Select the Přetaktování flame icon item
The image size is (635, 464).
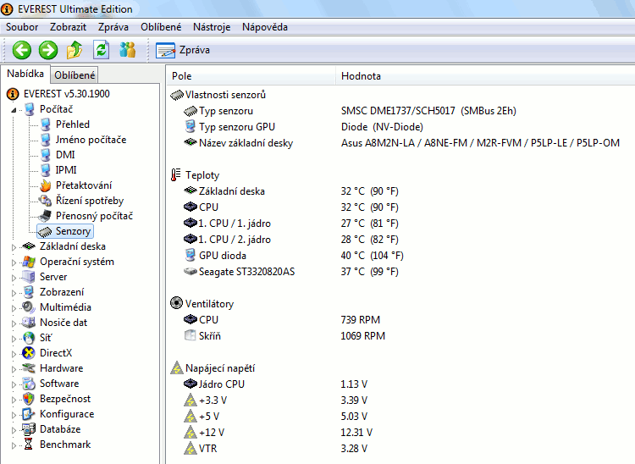(x=46, y=185)
